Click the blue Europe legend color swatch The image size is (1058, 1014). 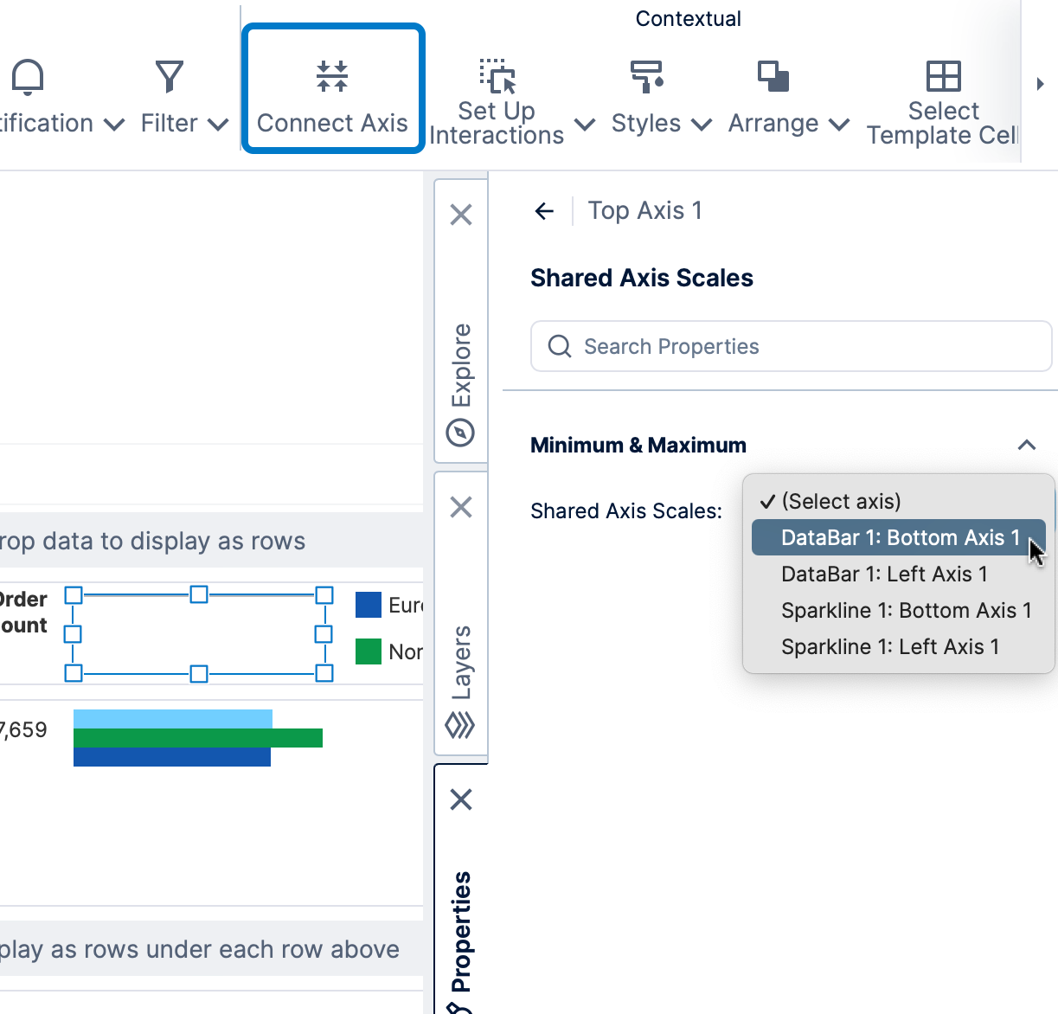click(369, 604)
